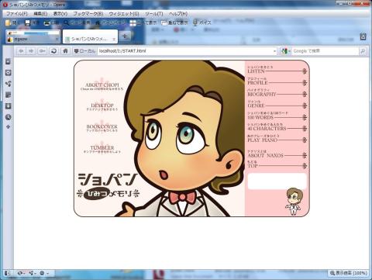
Task: Toggle the panel button in status bar
Action: 7,273
